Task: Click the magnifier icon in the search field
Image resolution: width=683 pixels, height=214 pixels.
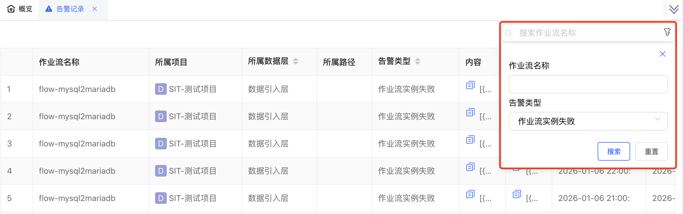Action: point(508,33)
